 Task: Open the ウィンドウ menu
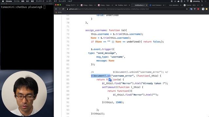click(x=62, y=1)
